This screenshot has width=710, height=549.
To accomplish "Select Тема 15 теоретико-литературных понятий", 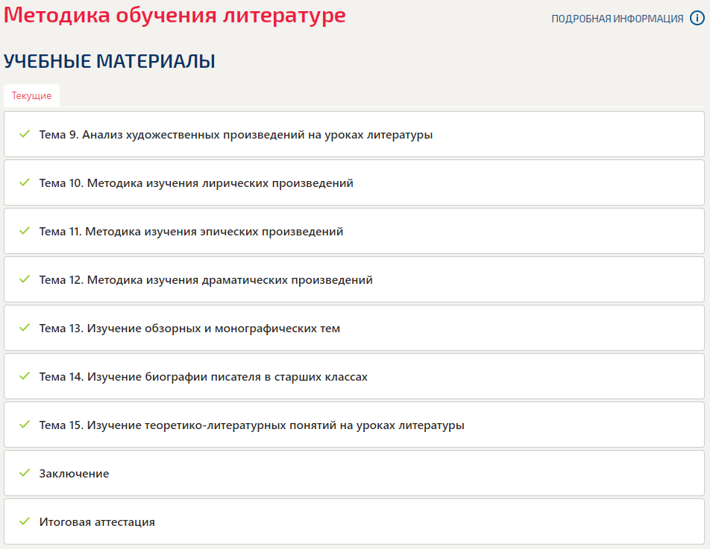I will [354, 425].
